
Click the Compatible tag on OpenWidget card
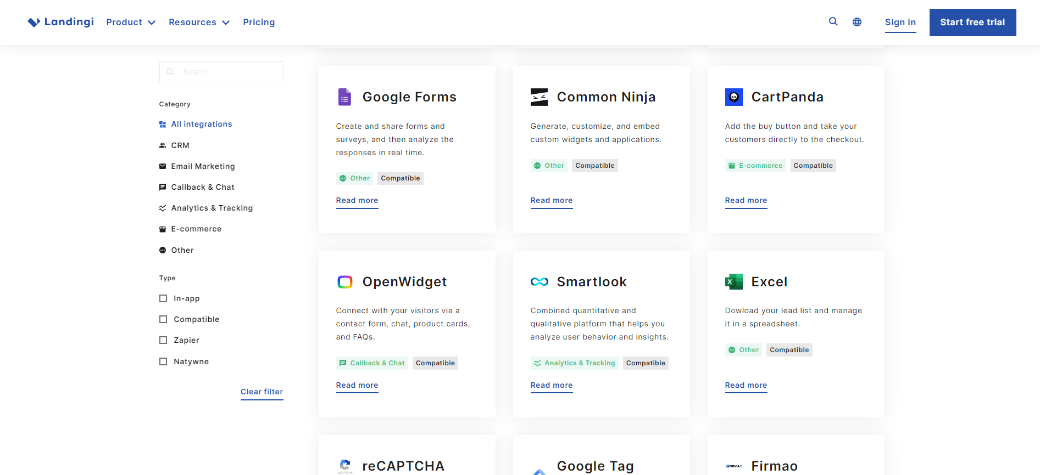click(x=435, y=363)
